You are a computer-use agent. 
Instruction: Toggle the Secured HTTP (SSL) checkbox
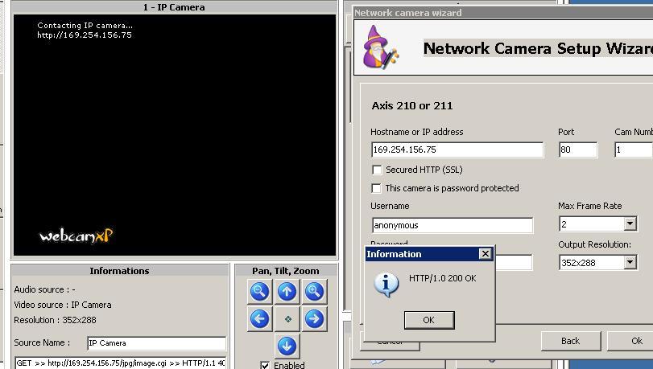click(377, 170)
